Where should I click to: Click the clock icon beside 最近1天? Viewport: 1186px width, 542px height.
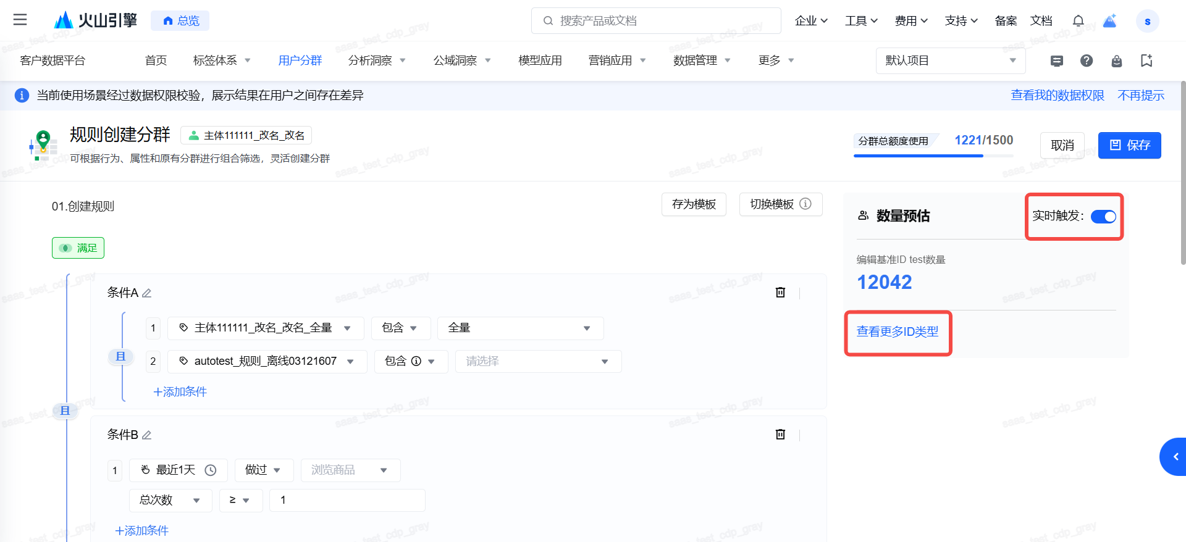tap(211, 470)
